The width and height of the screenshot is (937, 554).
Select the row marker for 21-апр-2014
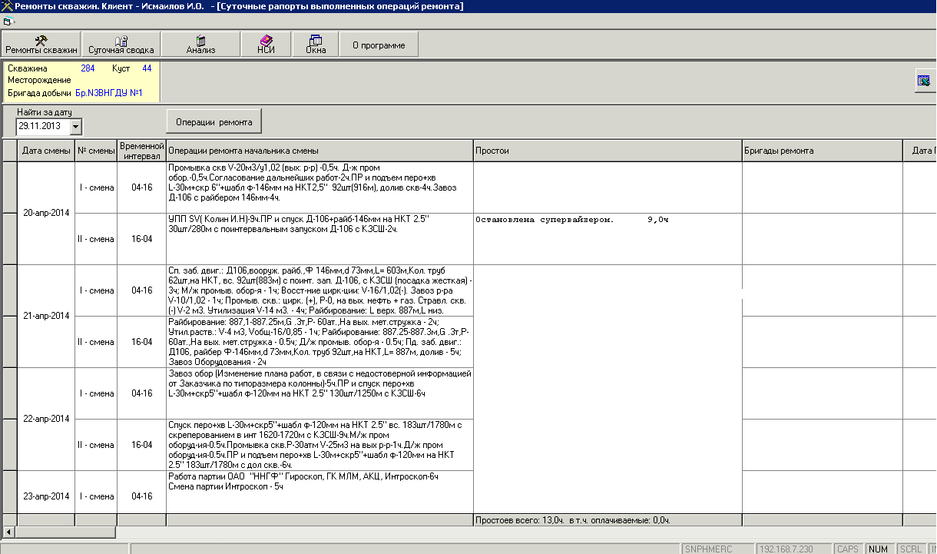(x=8, y=316)
